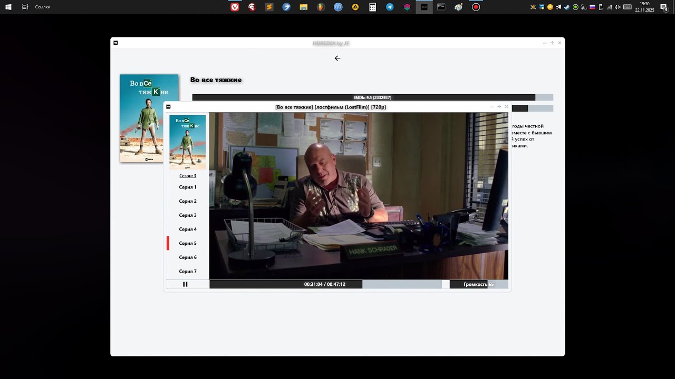Open the Wi-Fi network tray icon
Viewport: 675px width, 379px height.
pos(610,7)
